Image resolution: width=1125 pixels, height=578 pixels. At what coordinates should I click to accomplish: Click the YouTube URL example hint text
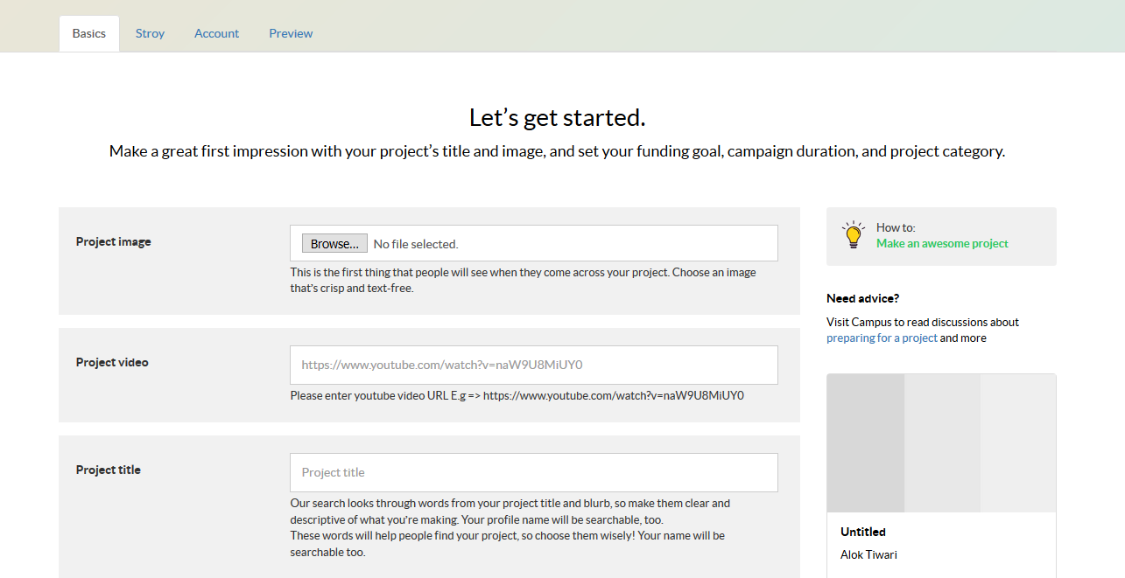click(517, 395)
